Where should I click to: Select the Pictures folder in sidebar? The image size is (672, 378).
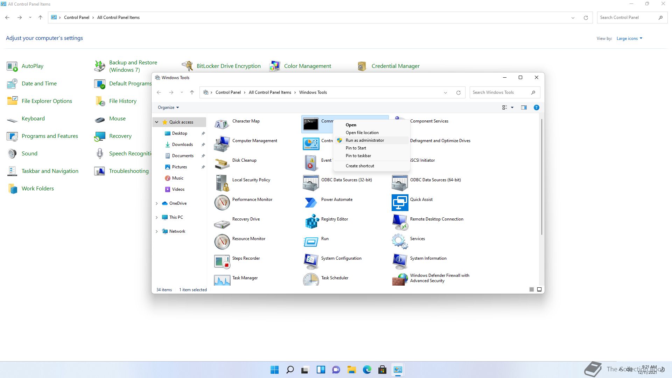[179, 167]
